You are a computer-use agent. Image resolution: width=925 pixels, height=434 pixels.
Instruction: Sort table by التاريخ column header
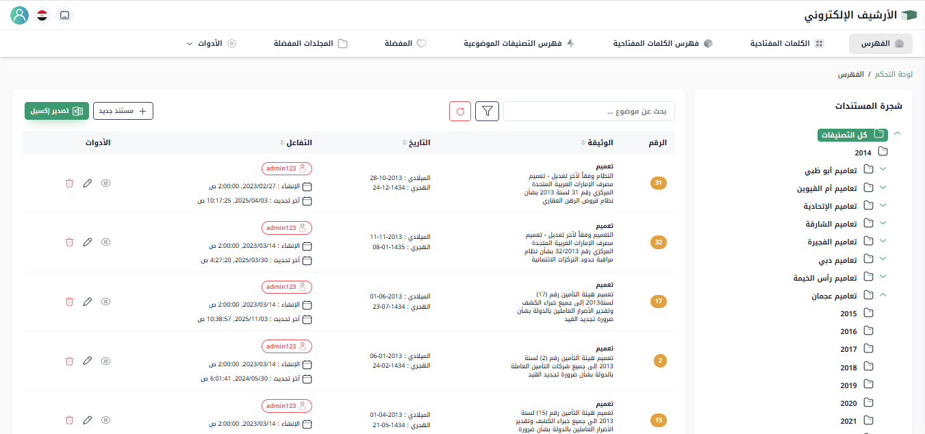[x=416, y=142]
